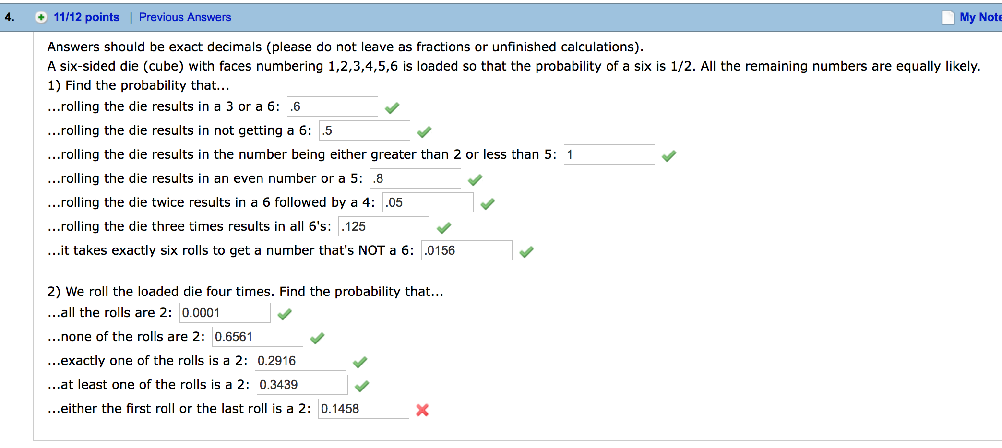The height and width of the screenshot is (448, 1002).
Task: Open Previous Answers
Action: click(185, 17)
